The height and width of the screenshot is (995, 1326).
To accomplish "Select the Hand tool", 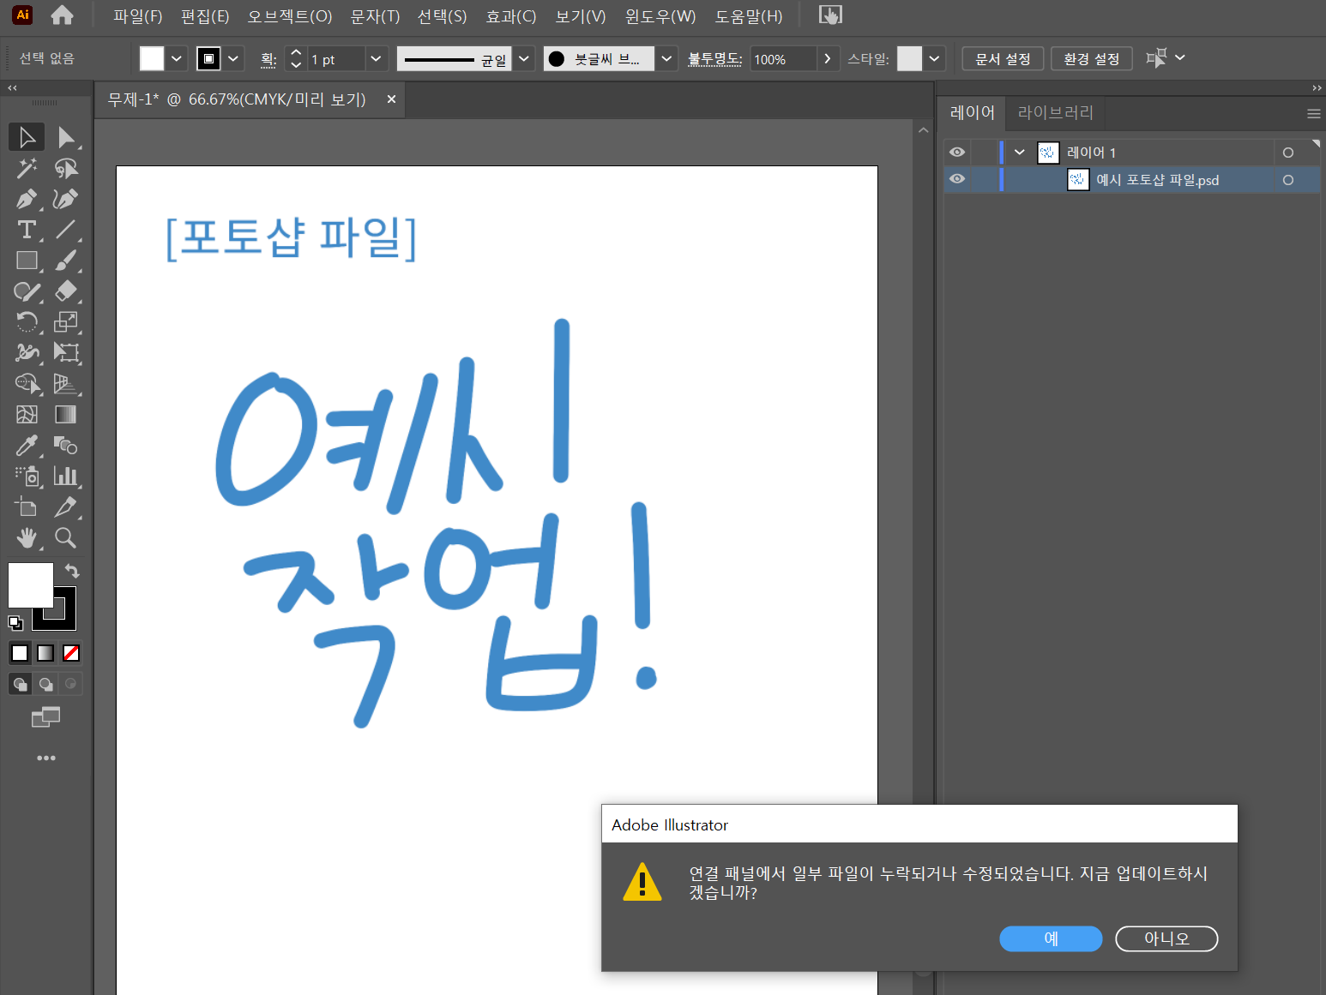I will [27, 537].
